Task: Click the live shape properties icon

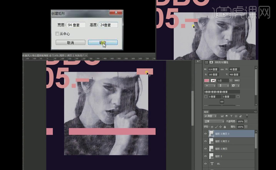Action: pos(207,62)
